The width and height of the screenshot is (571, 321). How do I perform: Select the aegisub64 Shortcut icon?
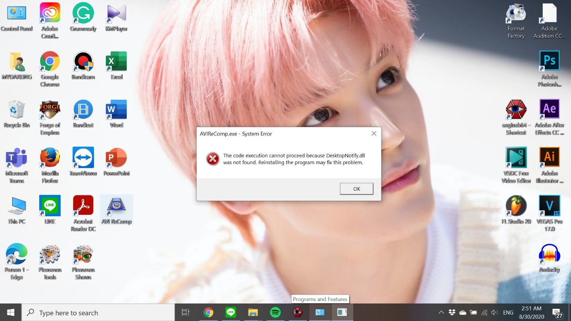click(x=516, y=118)
